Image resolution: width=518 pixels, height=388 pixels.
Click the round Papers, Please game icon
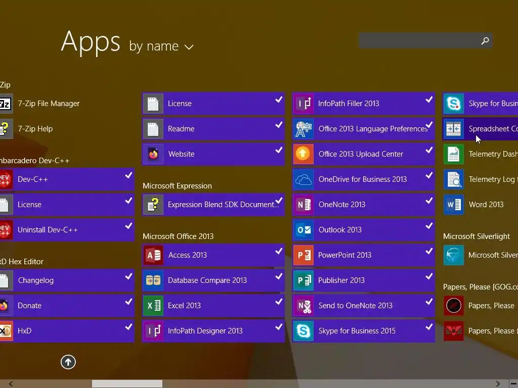(x=454, y=306)
